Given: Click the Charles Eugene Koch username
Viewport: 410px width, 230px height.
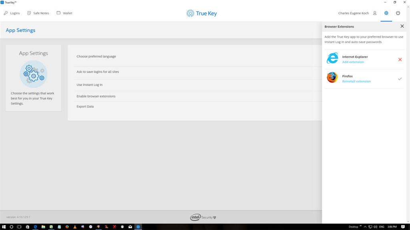Looking at the screenshot, I should pos(354,13).
